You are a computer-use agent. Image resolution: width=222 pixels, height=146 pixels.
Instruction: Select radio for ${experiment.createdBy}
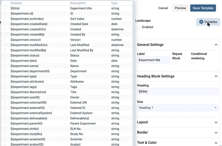pos(5,34)
